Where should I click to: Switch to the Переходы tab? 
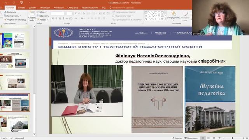click(x=45, y=7)
